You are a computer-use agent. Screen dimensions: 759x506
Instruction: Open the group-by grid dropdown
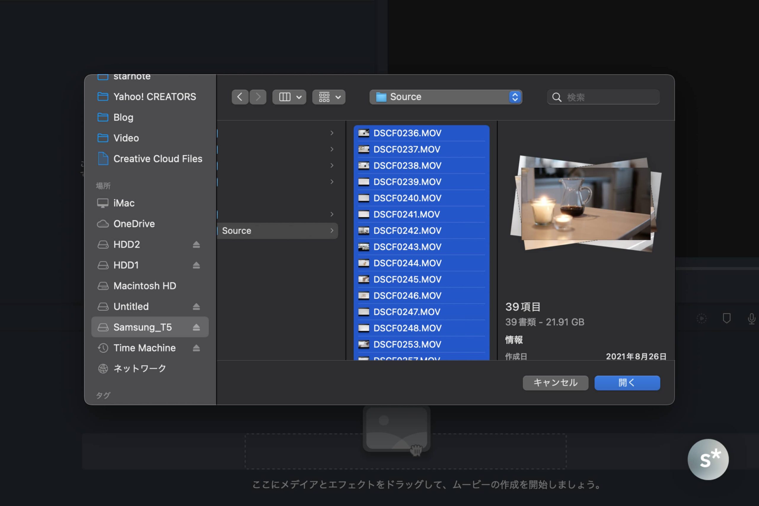click(x=329, y=97)
